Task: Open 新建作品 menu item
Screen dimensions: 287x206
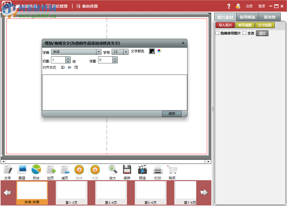Action: pyautogui.click(x=27, y=6)
